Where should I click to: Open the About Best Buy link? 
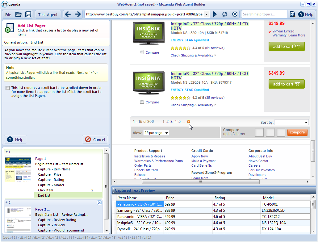260,156
